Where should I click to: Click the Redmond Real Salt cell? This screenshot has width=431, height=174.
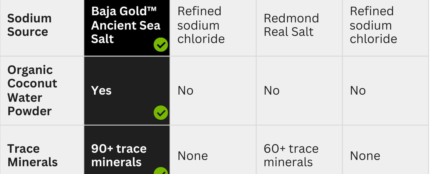pos(291,25)
